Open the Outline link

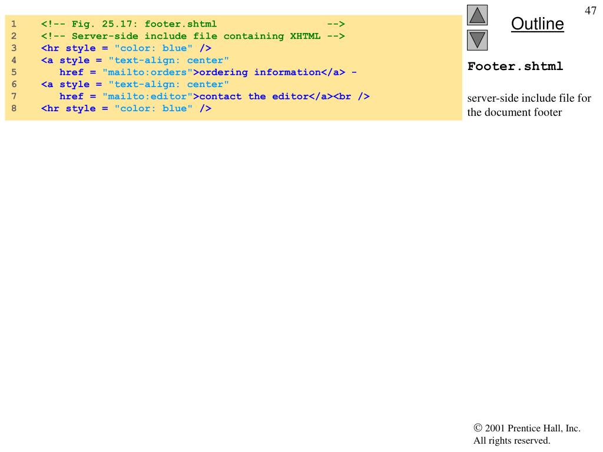point(537,24)
